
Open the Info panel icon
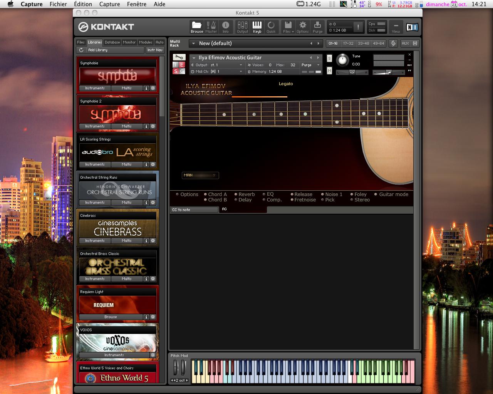click(x=226, y=27)
